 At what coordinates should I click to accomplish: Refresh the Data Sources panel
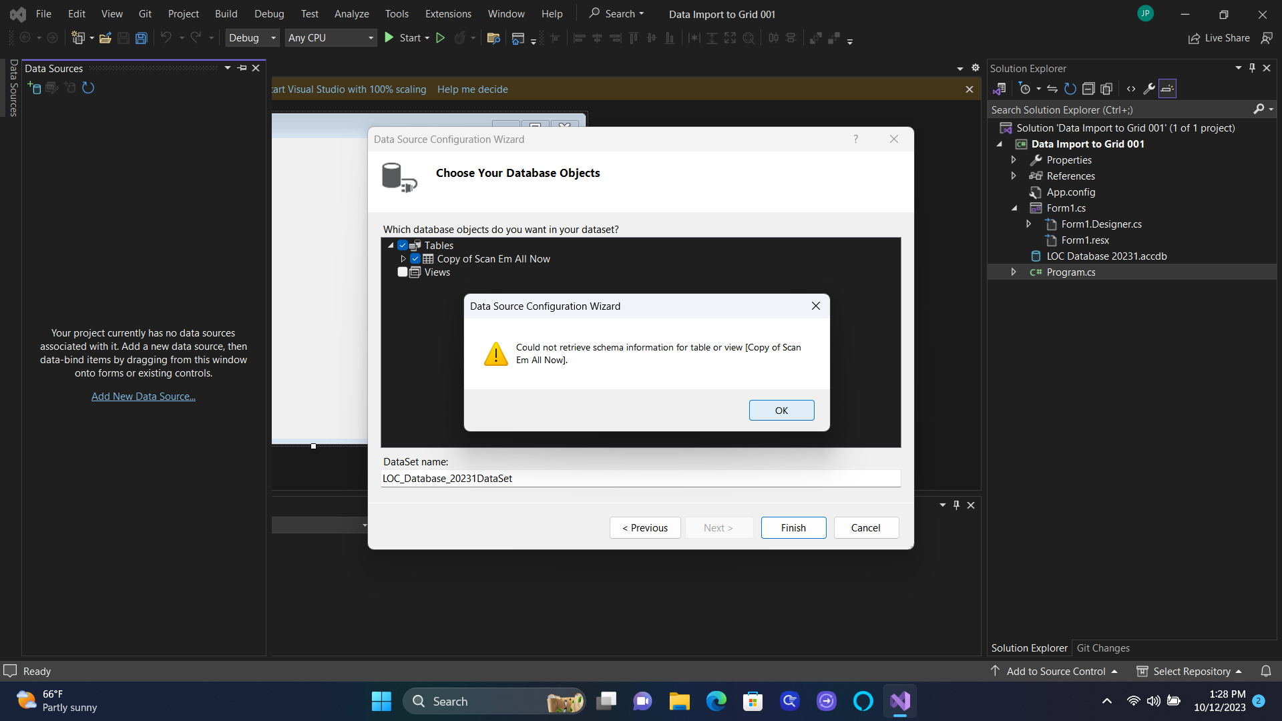87,87
